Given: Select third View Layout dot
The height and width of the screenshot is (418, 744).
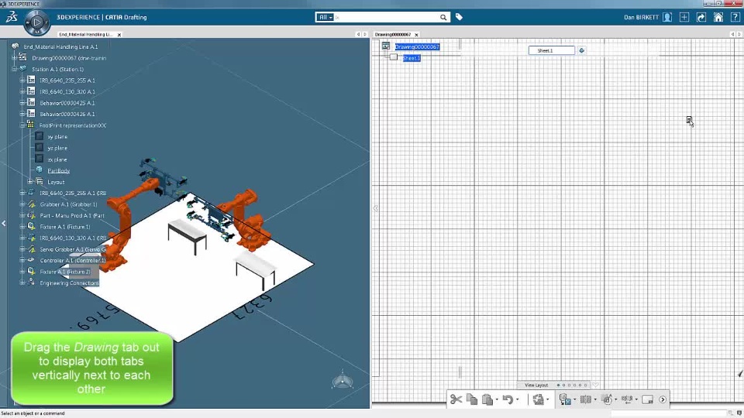Looking at the screenshot, I should coord(569,385).
